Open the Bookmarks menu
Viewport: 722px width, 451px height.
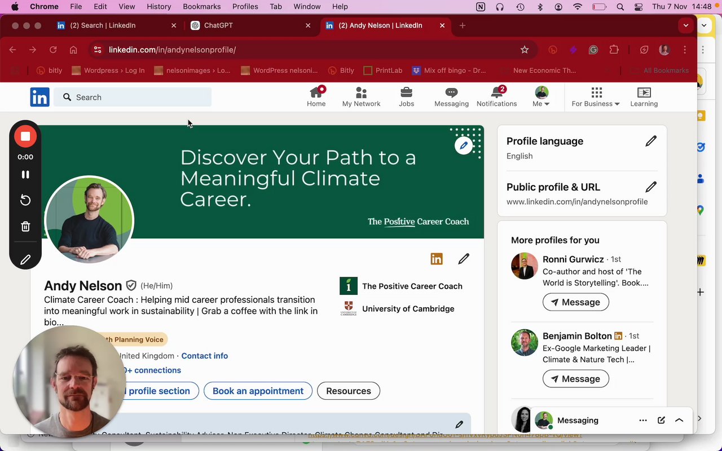[x=202, y=7]
